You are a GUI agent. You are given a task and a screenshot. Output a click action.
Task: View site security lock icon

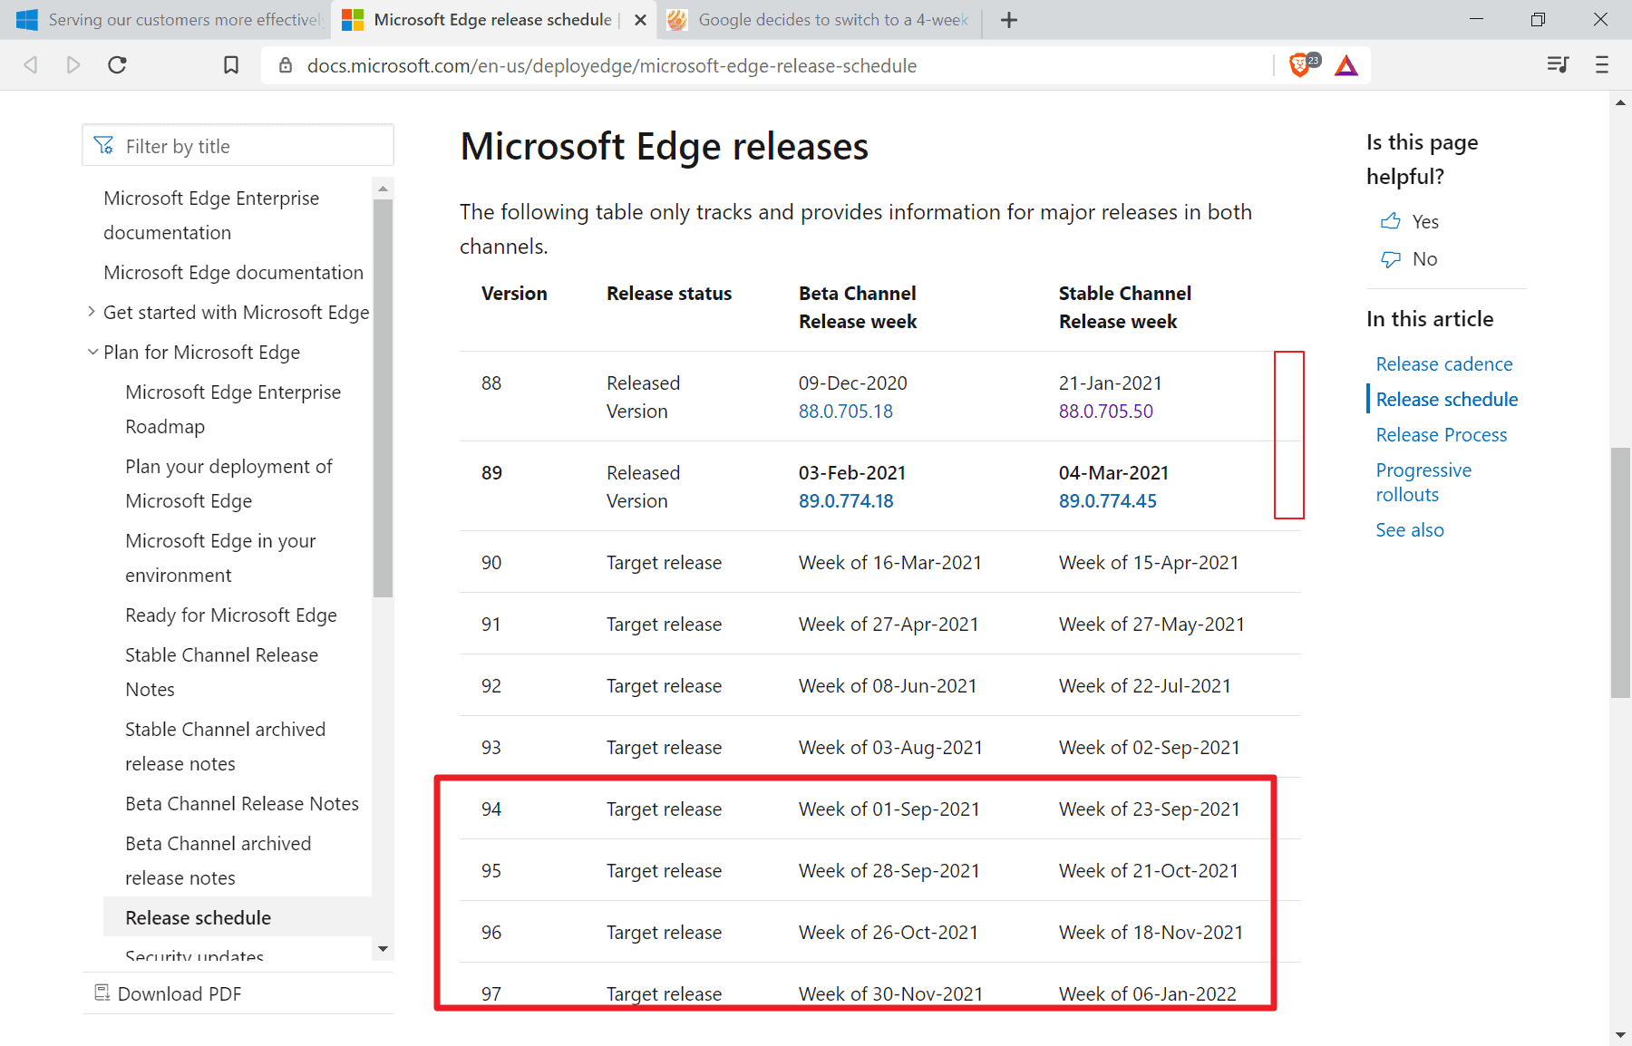(x=286, y=65)
